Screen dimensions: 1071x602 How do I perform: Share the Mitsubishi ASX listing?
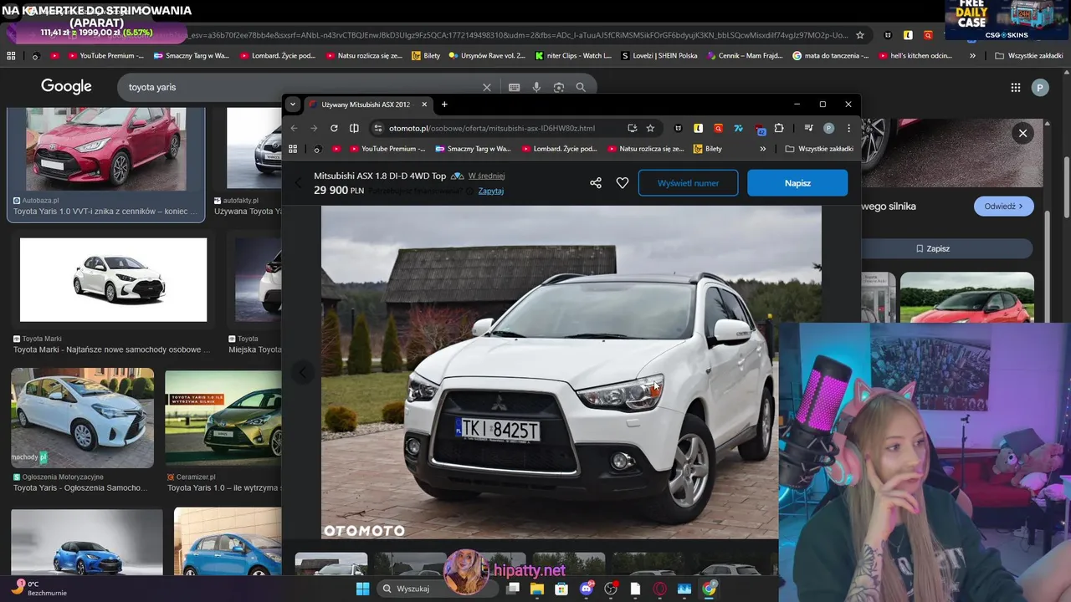596,182
